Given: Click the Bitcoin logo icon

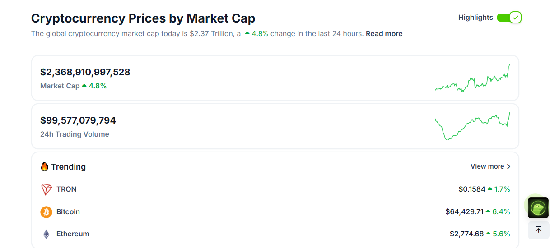Looking at the screenshot, I should (x=47, y=212).
